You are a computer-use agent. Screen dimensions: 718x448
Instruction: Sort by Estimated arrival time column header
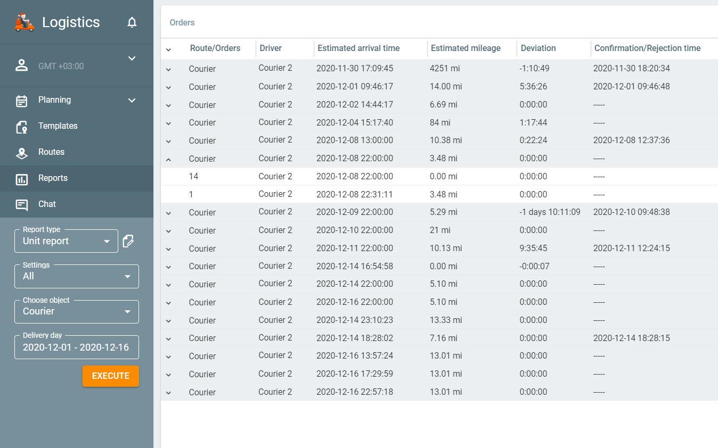(x=358, y=48)
